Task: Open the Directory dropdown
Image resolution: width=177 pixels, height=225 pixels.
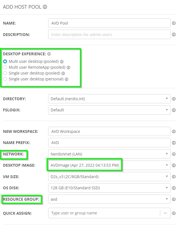Action: [x=109, y=99]
